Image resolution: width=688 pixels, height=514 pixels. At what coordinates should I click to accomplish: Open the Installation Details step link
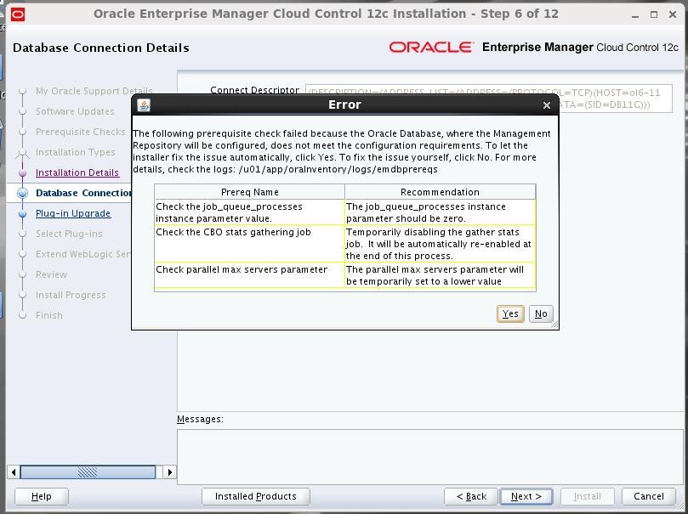77,172
